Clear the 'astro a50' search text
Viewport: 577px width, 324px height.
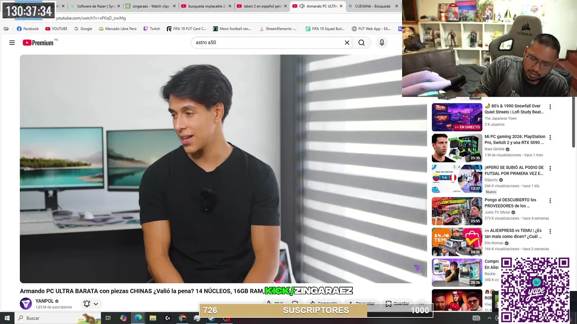tap(347, 43)
